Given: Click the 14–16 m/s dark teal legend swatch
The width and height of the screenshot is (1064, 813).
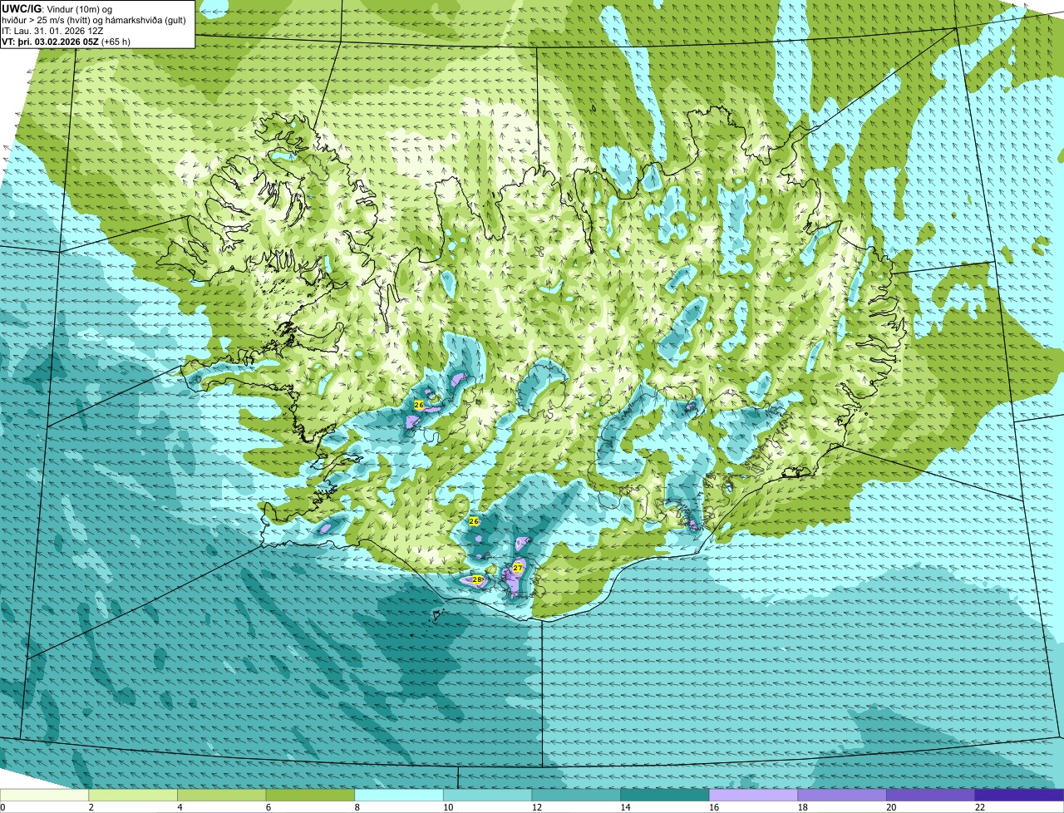Looking at the screenshot, I should point(665,795).
